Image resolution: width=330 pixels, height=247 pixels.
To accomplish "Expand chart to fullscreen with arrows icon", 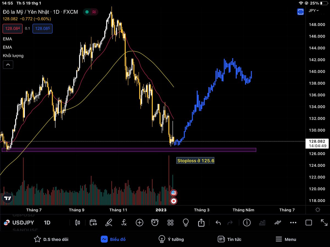I will pos(324,223).
